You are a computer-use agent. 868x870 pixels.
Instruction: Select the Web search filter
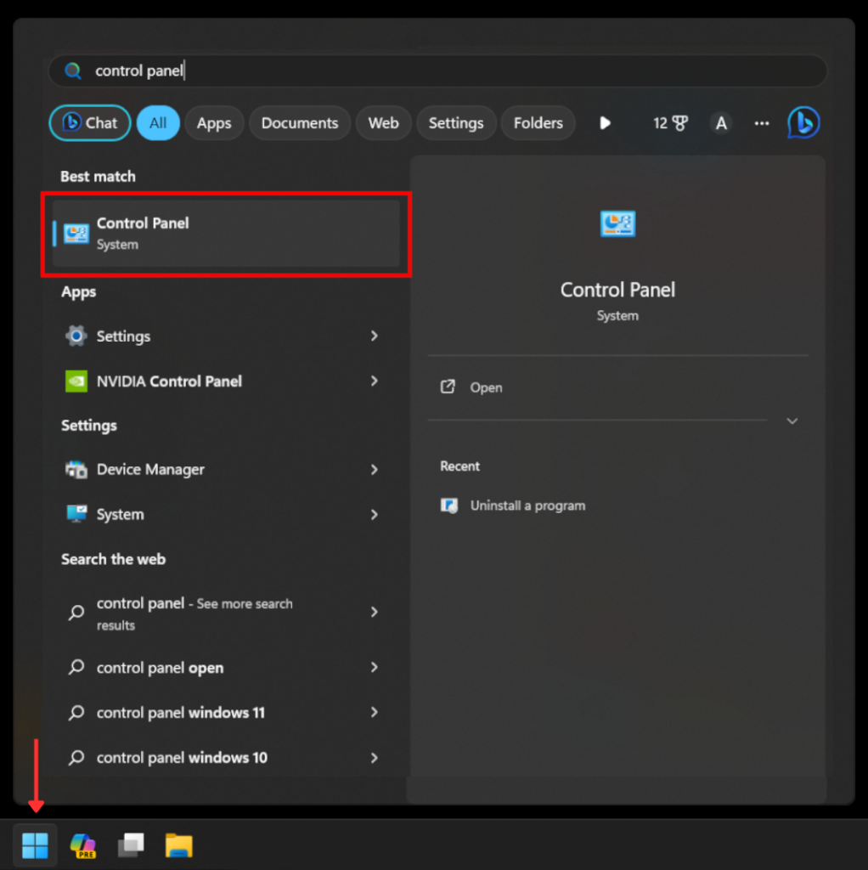pos(383,122)
